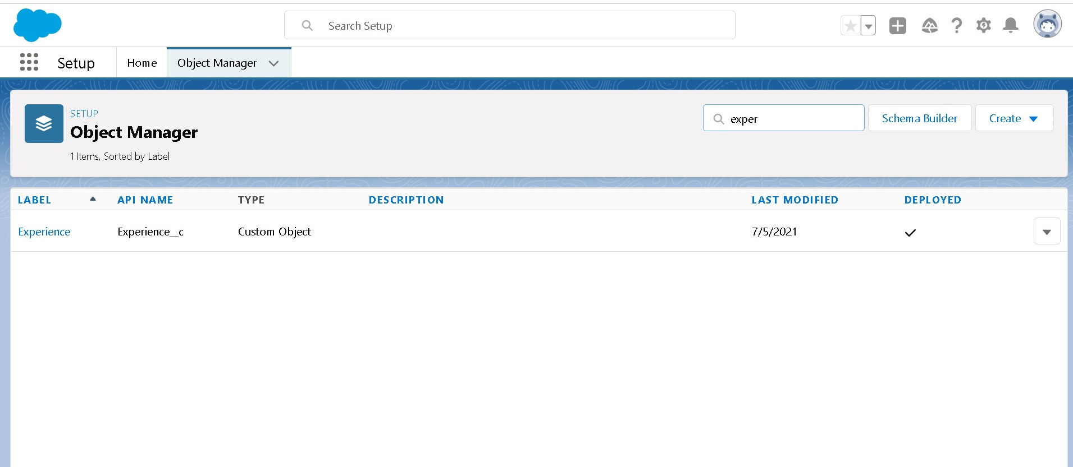Open the user profile avatar

pyautogui.click(x=1048, y=25)
